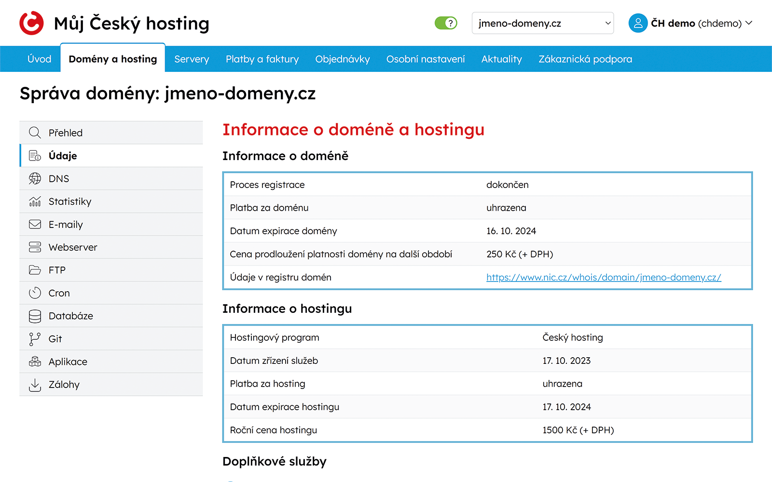Screen dimensions: 772x482
Task: Open Statistiky in the sidebar
Action: pyautogui.click(x=111, y=201)
